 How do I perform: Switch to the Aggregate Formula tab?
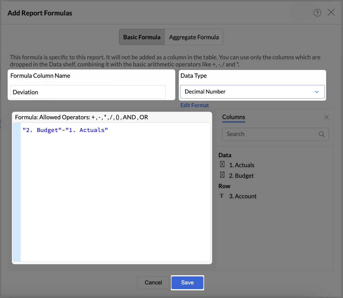(194, 37)
